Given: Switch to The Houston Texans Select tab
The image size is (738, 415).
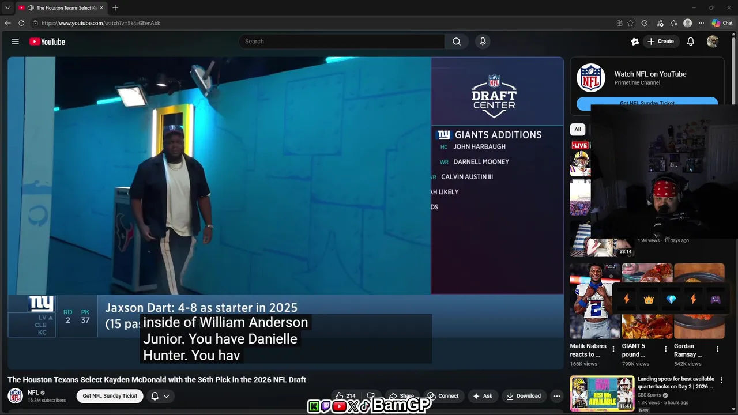Looking at the screenshot, I should point(61,8).
